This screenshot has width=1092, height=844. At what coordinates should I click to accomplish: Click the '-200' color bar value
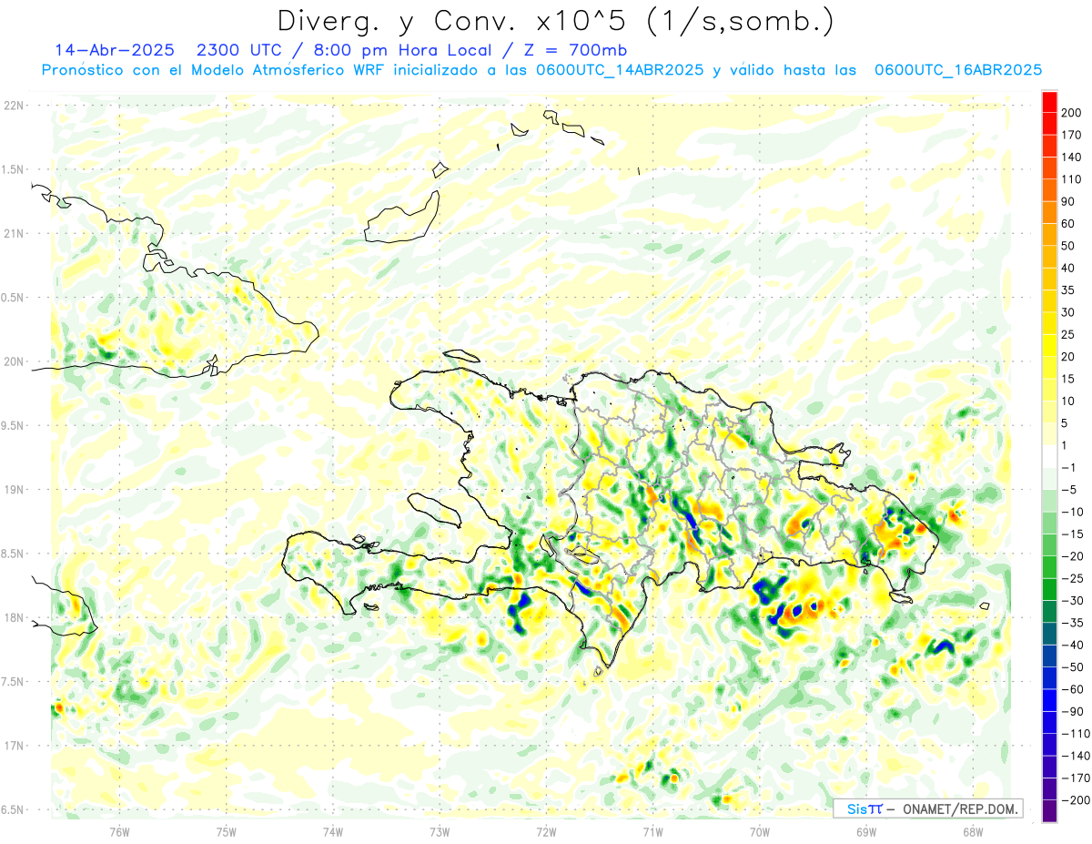1077,800
